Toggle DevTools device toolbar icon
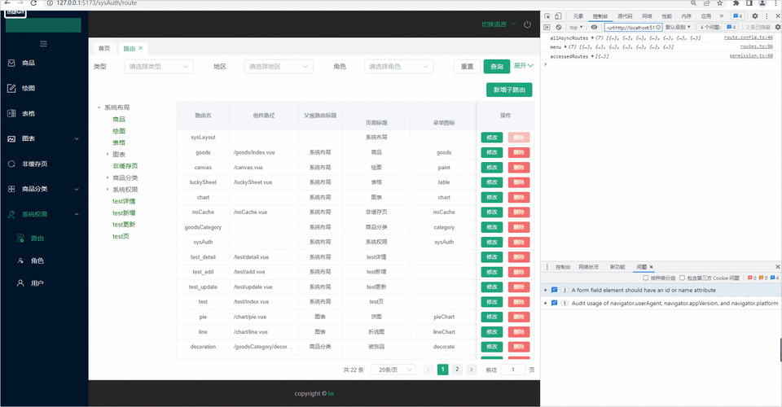Screen dimensions: 782x407 [558, 16]
